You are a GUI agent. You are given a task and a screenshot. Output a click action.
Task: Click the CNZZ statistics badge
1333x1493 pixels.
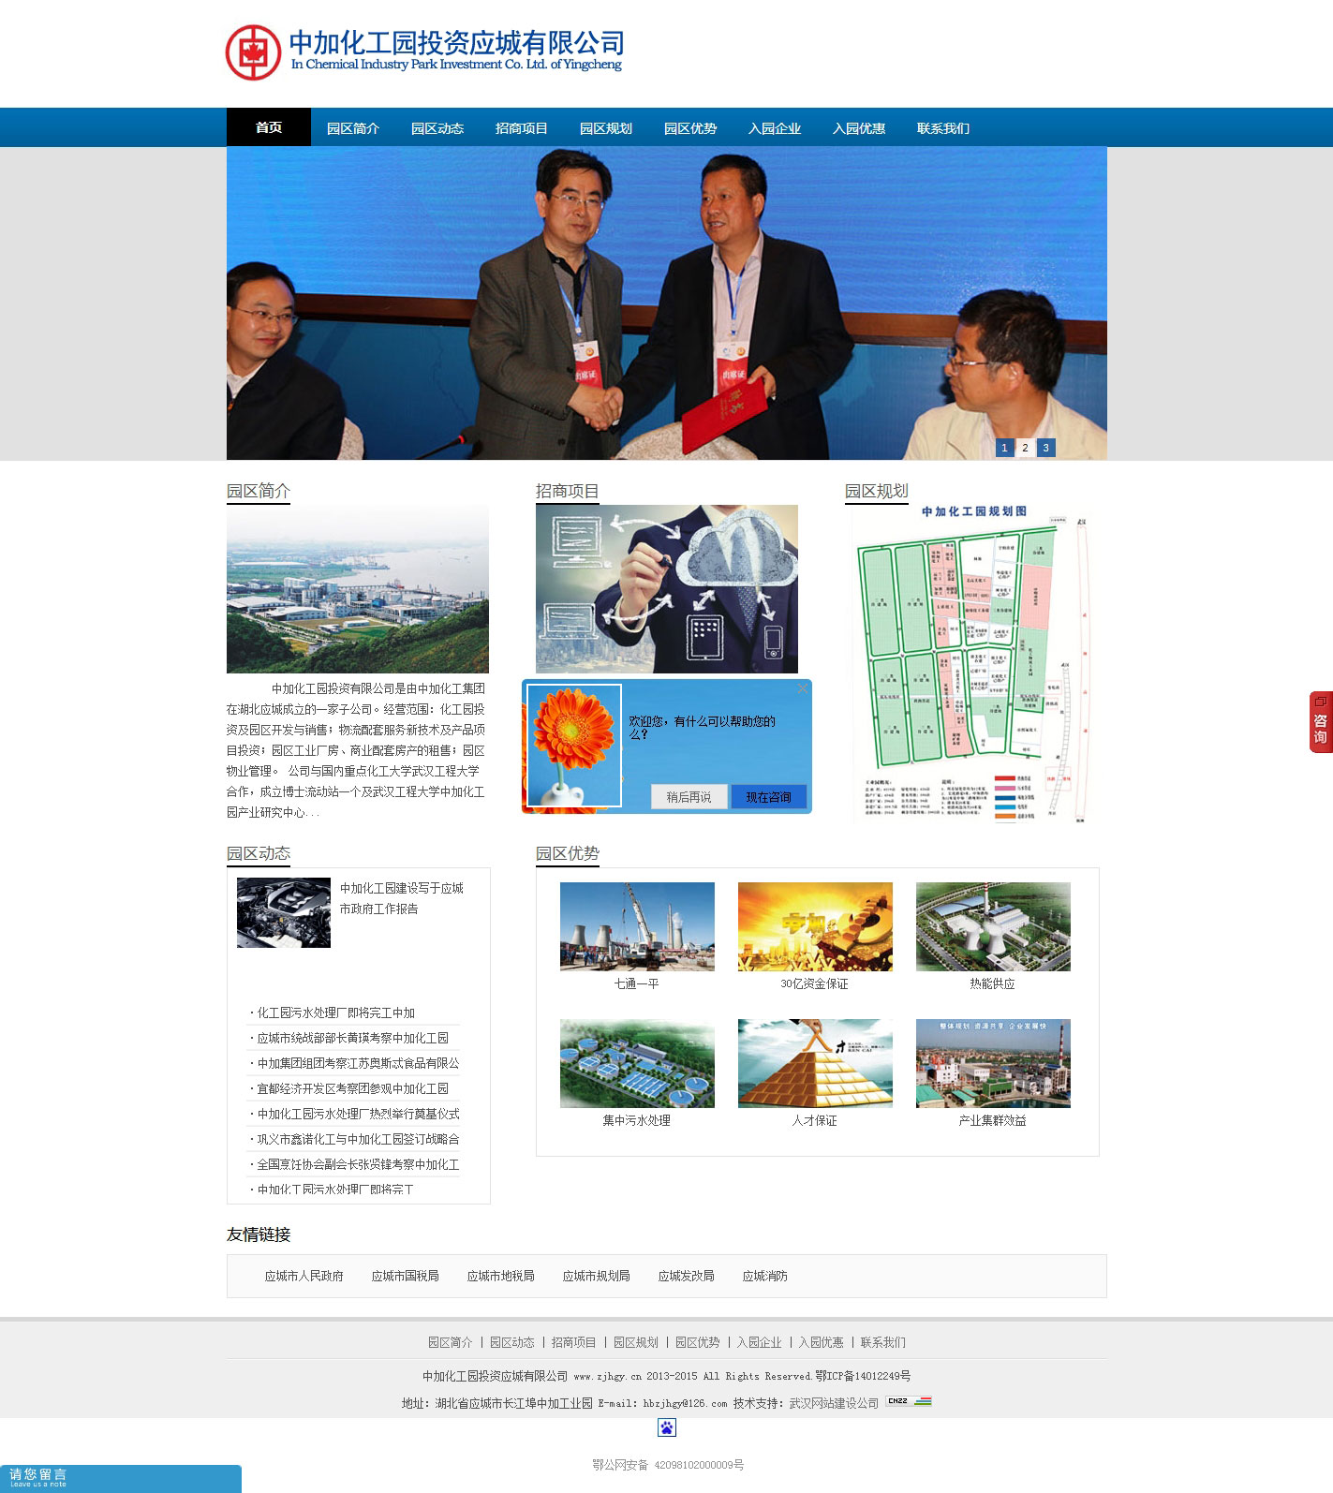(909, 1401)
